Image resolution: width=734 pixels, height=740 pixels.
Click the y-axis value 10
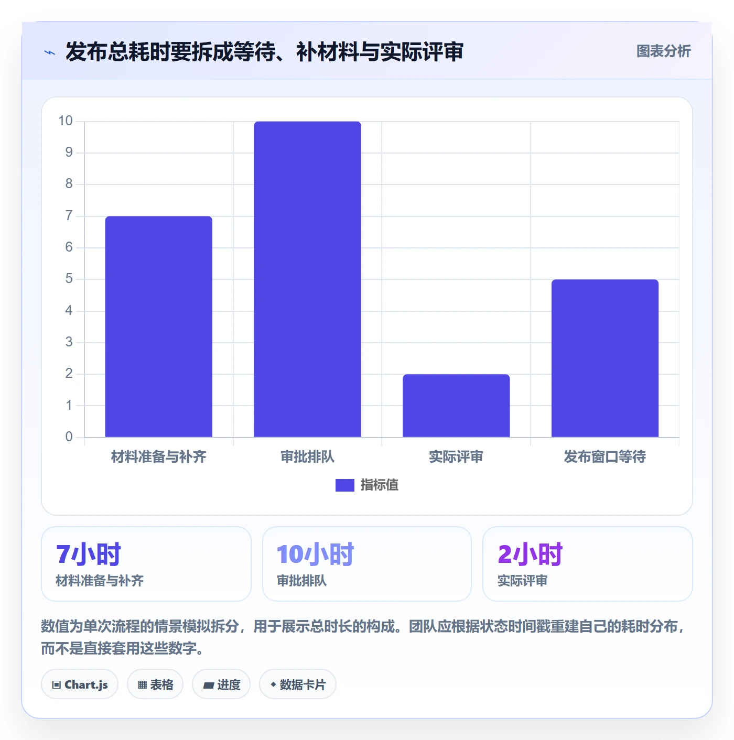66,121
